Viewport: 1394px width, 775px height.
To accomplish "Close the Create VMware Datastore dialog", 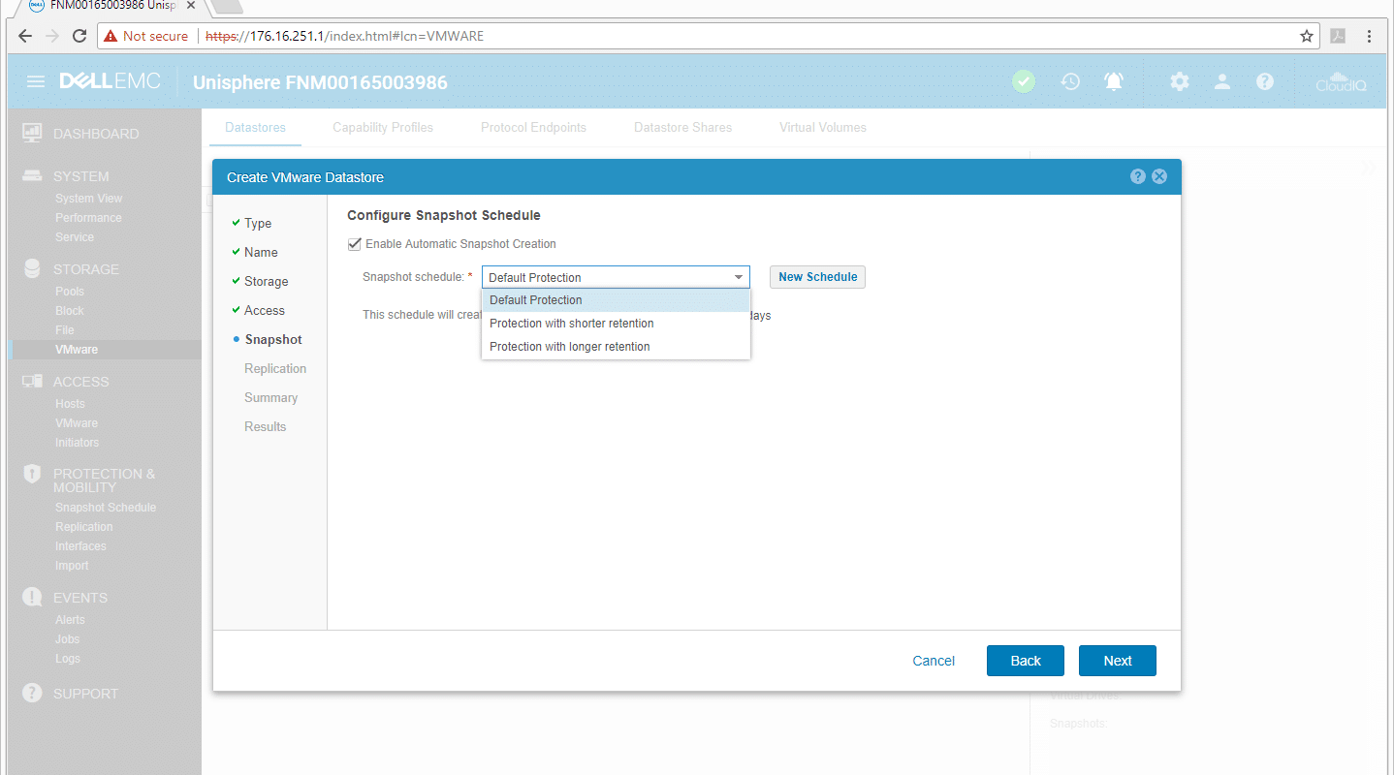I will pyautogui.click(x=1159, y=176).
